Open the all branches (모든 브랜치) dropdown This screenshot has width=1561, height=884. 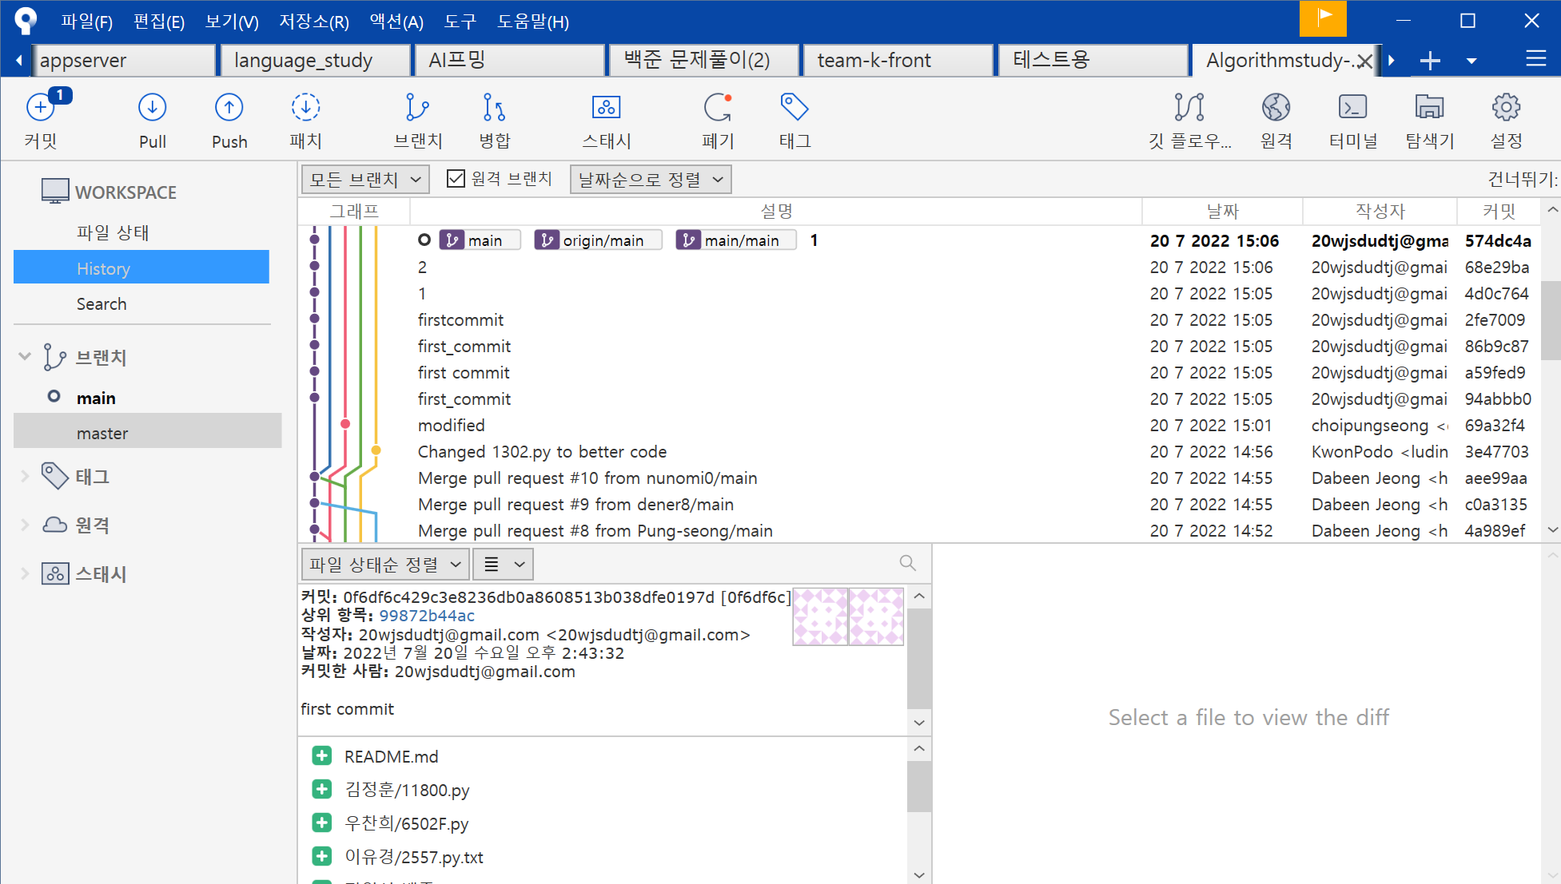tap(365, 180)
